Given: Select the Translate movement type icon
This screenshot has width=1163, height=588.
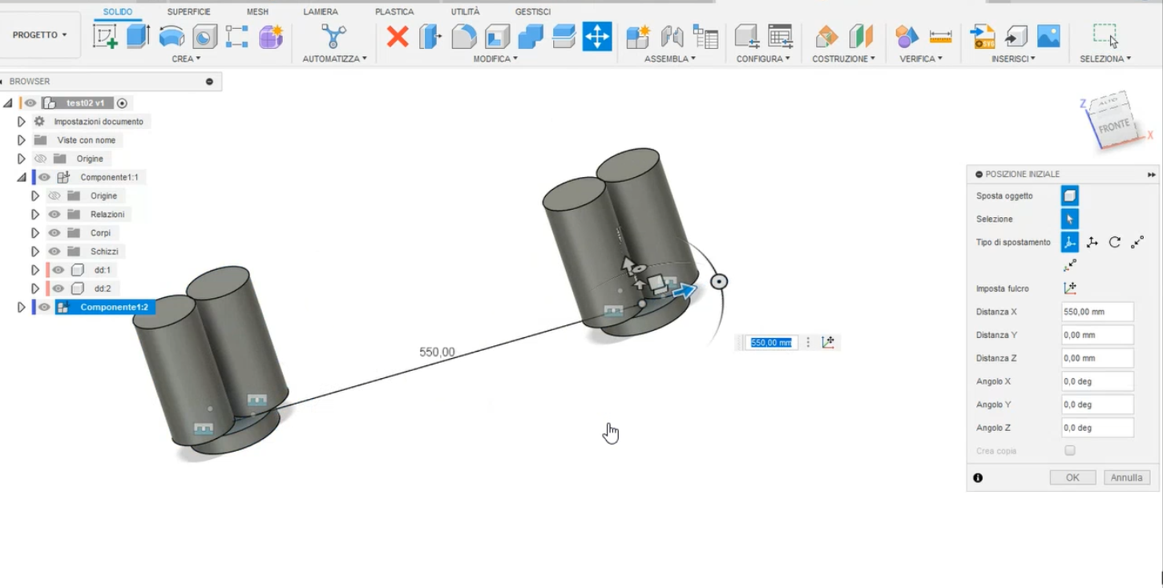Looking at the screenshot, I should 1092,242.
